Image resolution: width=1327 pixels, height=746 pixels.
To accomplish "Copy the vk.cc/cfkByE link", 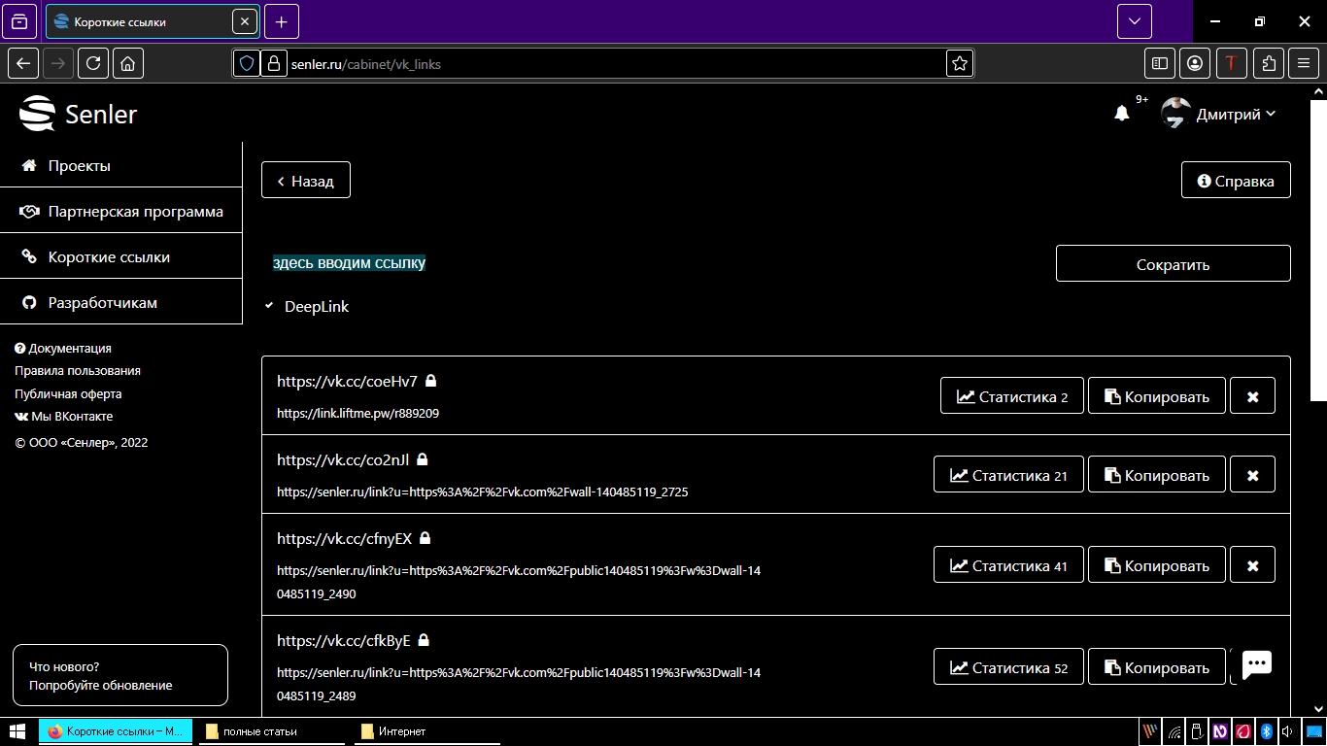I will pyautogui.click(x=1157, y=667).
